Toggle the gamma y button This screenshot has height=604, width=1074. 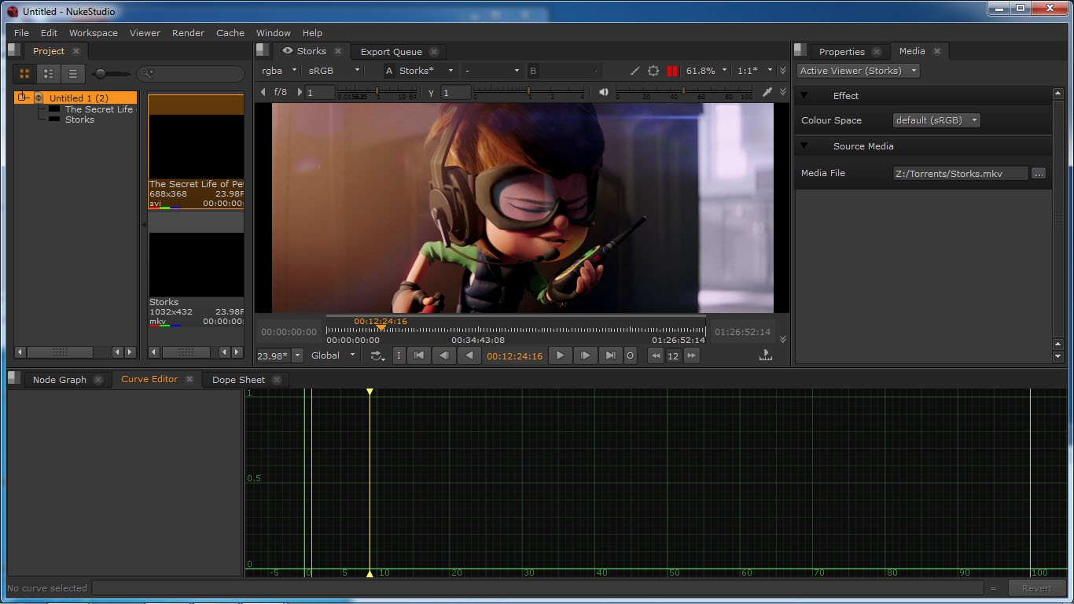(431, 92)
